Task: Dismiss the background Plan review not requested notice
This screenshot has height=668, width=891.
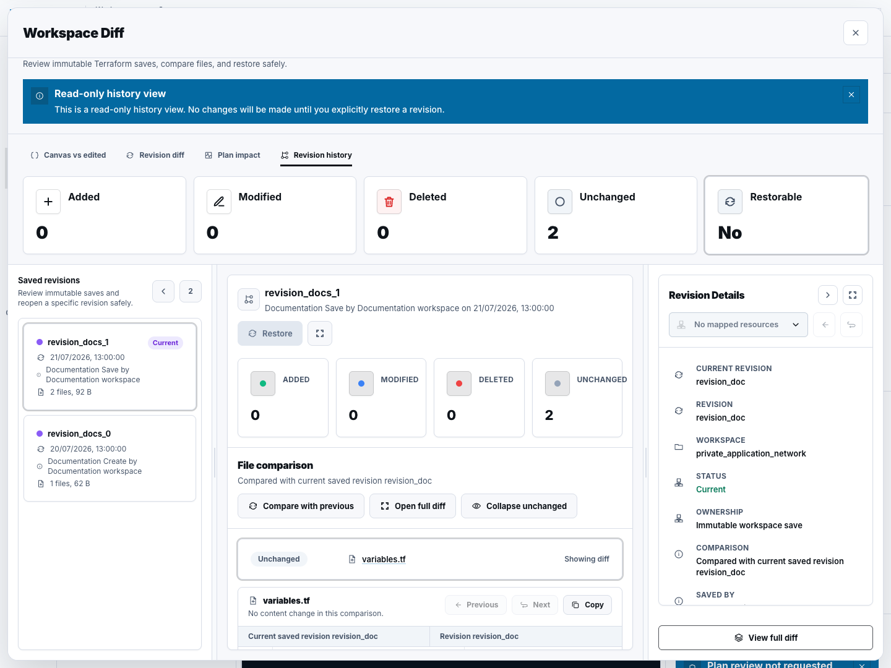Action: click(x=861, y=666)
